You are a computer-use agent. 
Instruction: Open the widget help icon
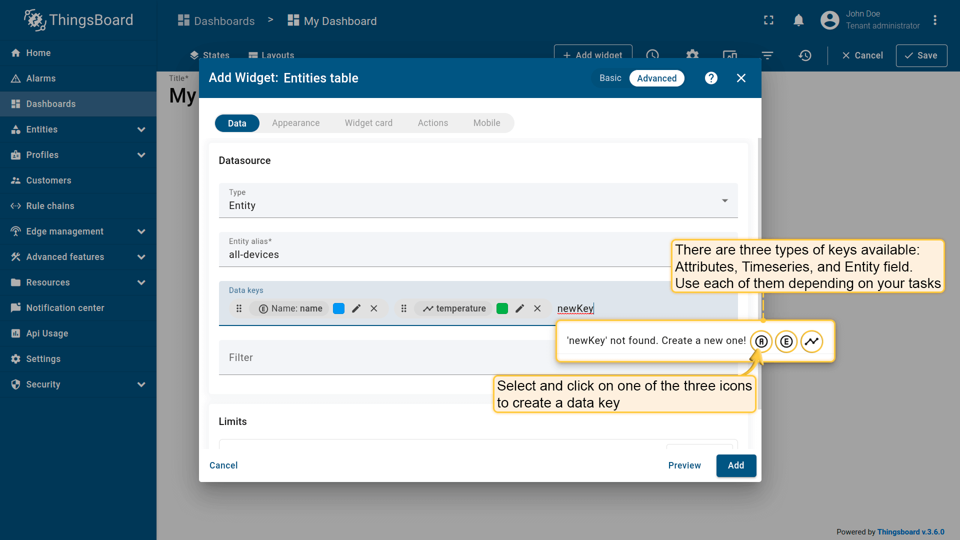[x=711, y=78]
